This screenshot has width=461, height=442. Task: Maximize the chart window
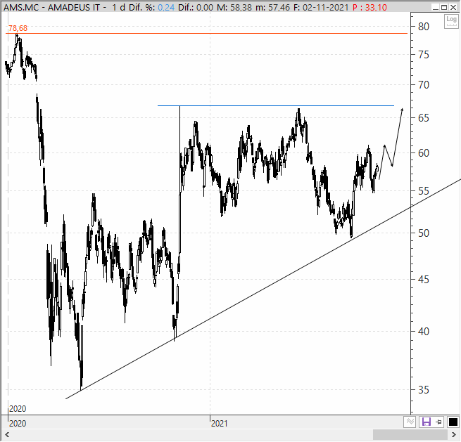pyautogui.click(x=444, y=7)
